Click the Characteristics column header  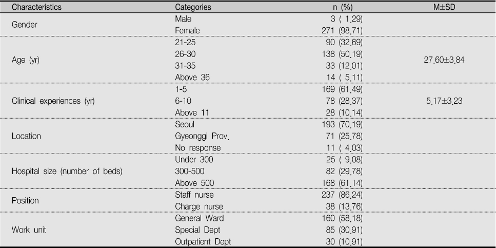pos(36,7)
